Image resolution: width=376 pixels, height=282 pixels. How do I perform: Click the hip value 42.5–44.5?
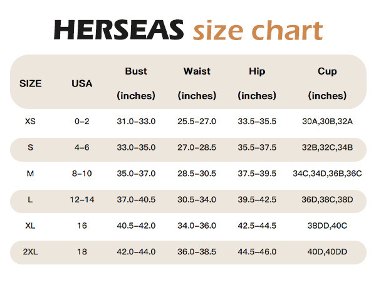[257, 226]
